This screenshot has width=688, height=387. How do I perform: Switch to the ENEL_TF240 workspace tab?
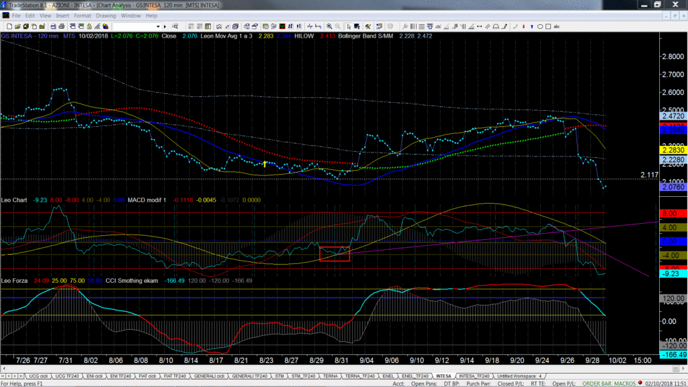point(415,376)
